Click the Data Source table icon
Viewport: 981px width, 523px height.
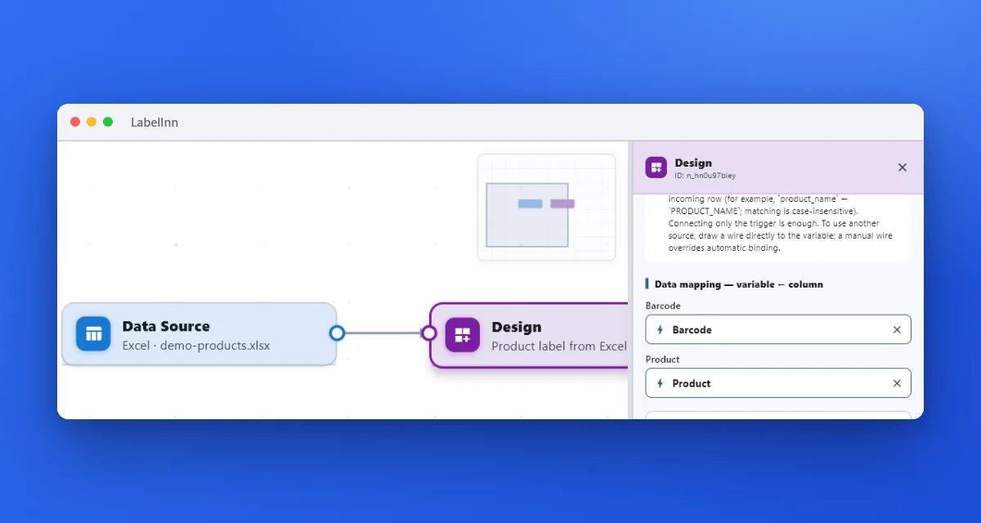[x=93, y=334]
